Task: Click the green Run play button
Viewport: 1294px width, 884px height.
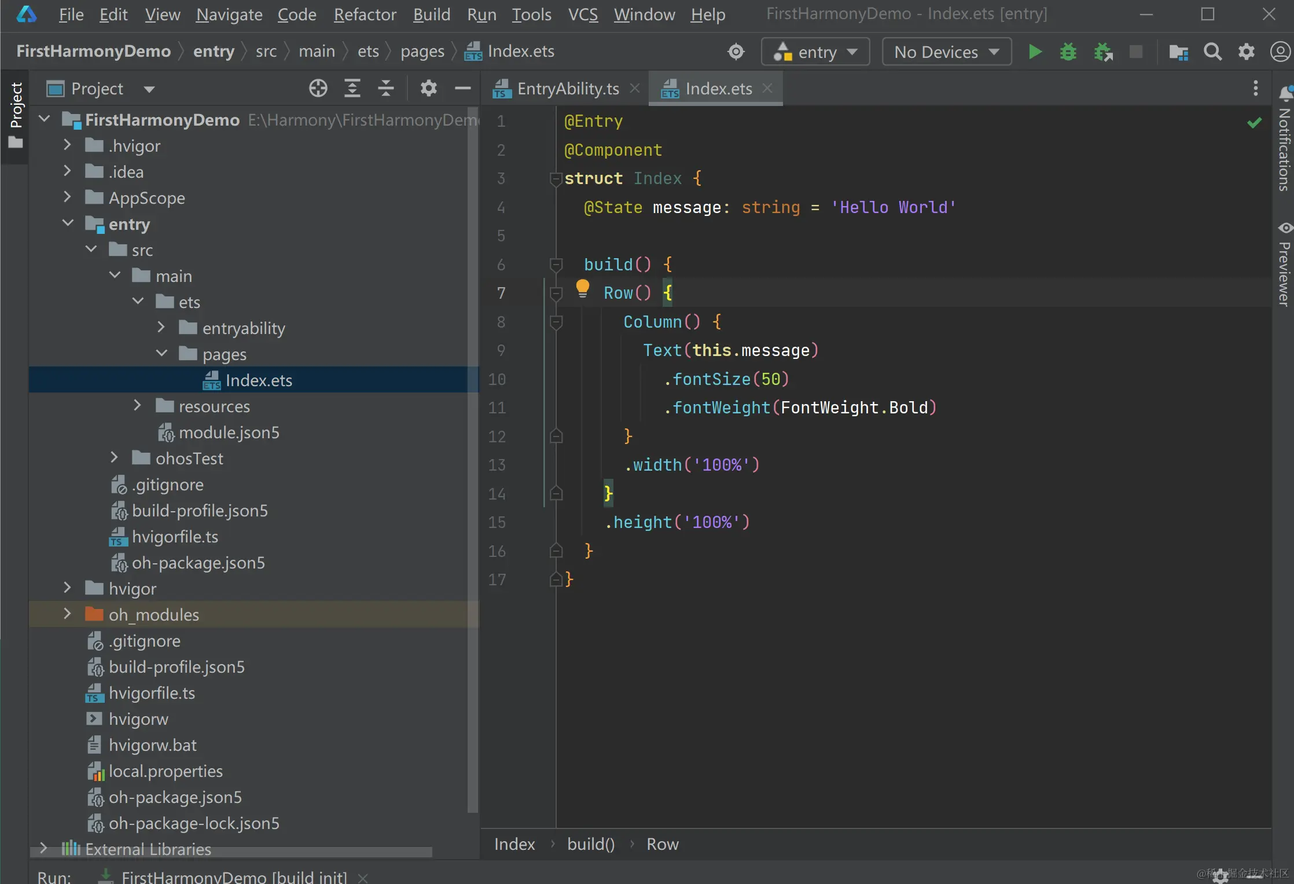Action: click(x=1035, y=52)
